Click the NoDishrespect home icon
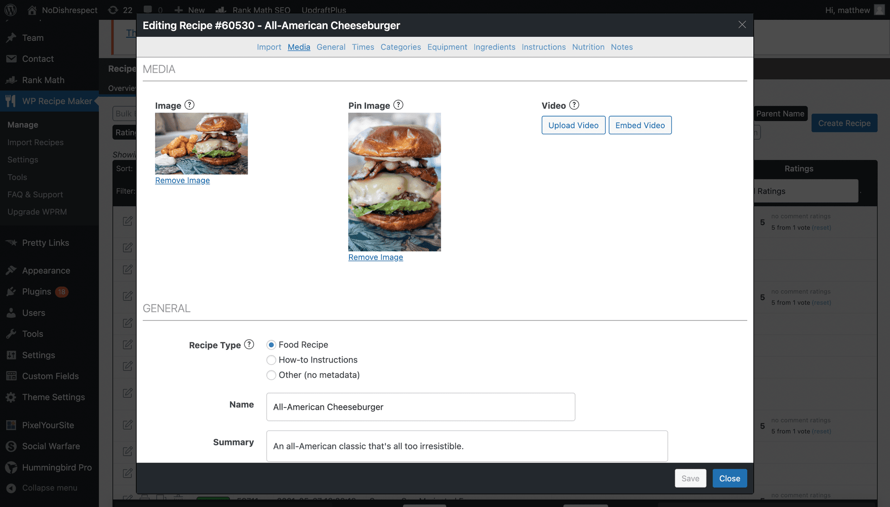Viewport: 890px width, 507px height. (32, 10)
